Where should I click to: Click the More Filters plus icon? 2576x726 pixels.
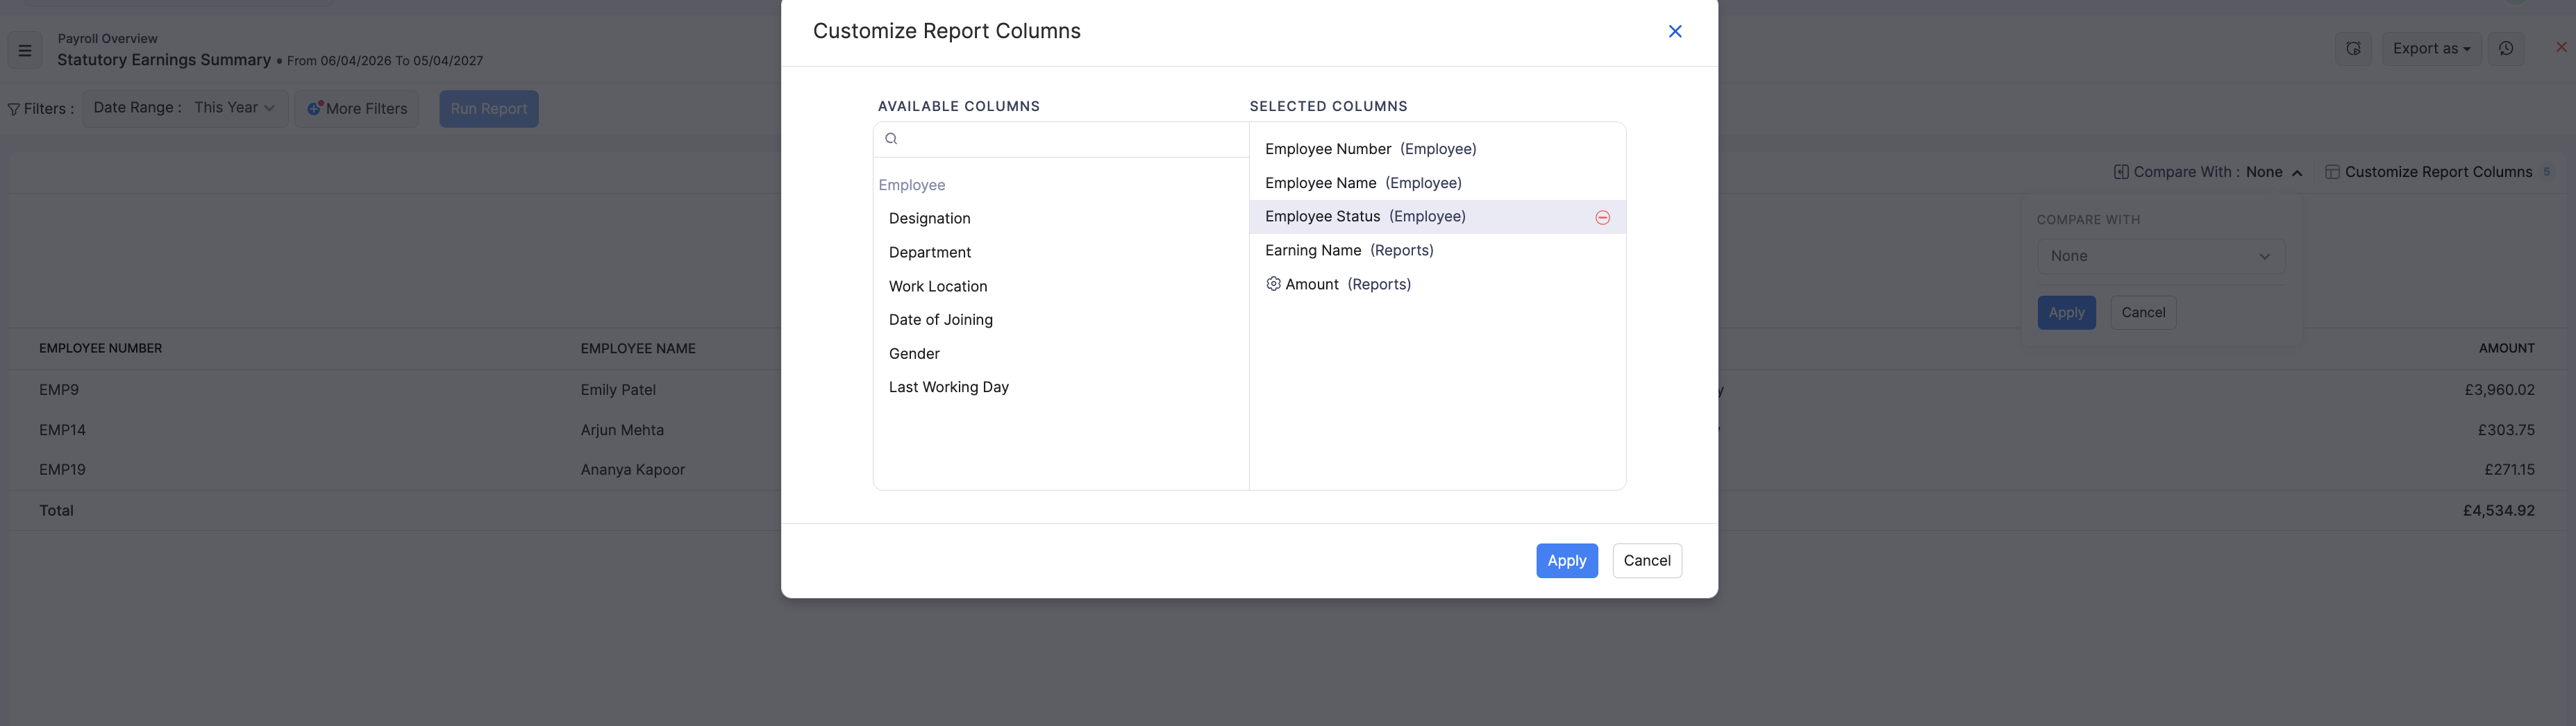pyautogui.click(x=314, y=108)
